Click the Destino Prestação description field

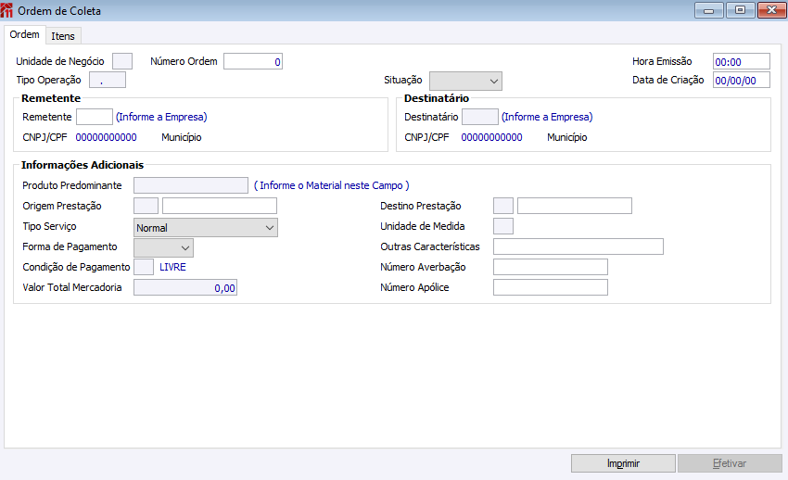coord(575,206)
